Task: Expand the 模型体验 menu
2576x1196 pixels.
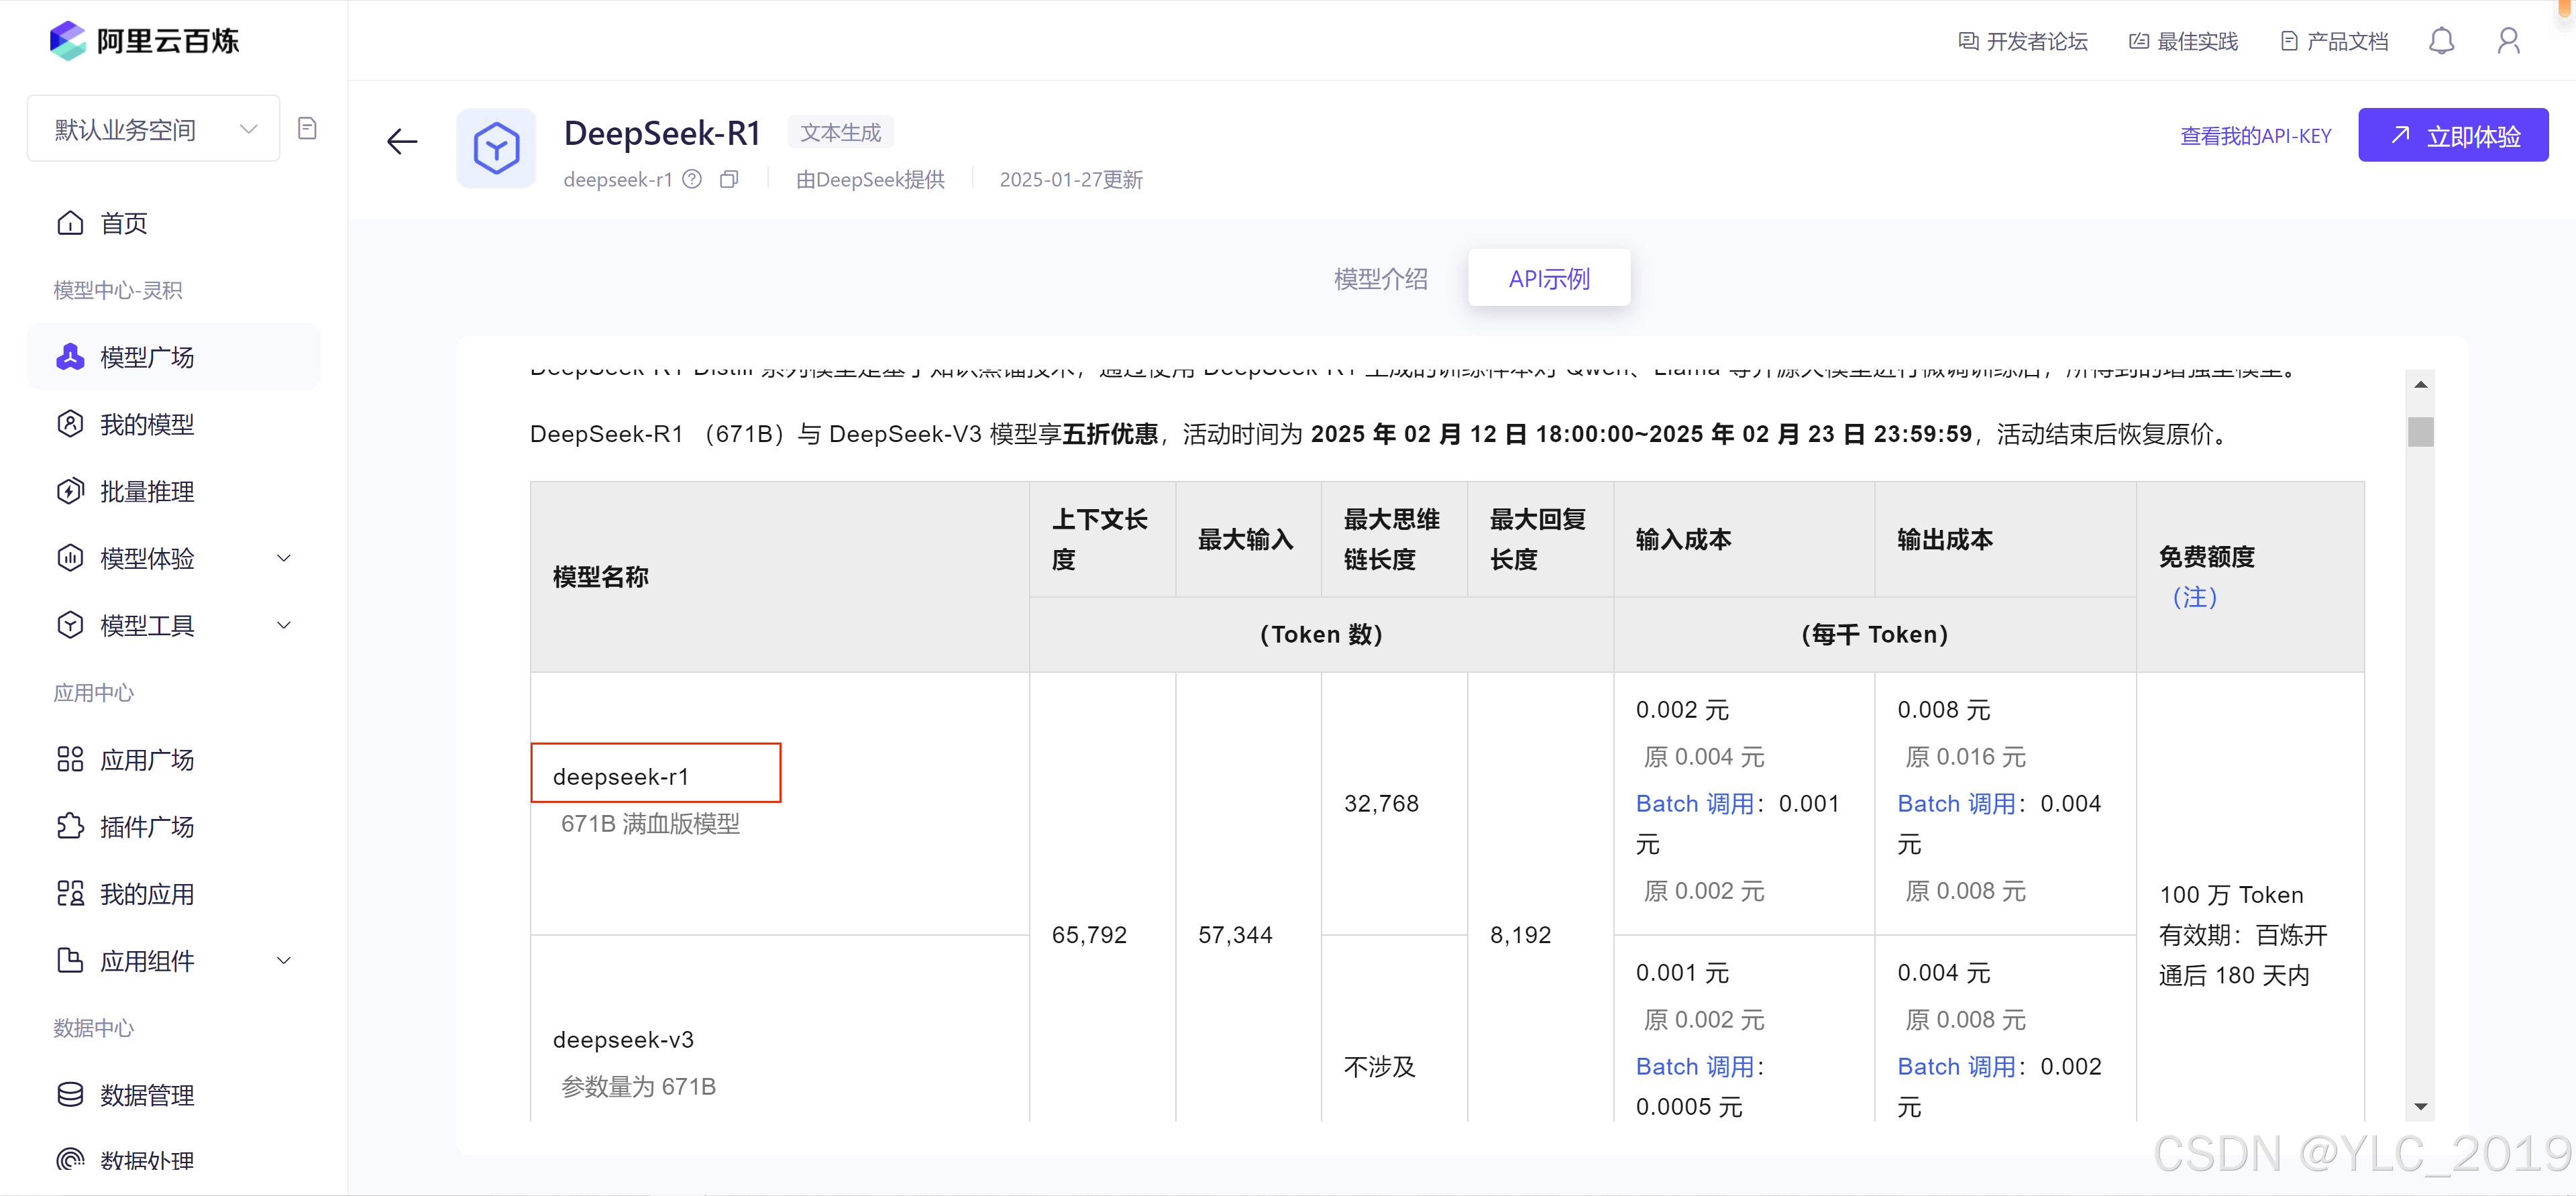Action: (283, 558)
